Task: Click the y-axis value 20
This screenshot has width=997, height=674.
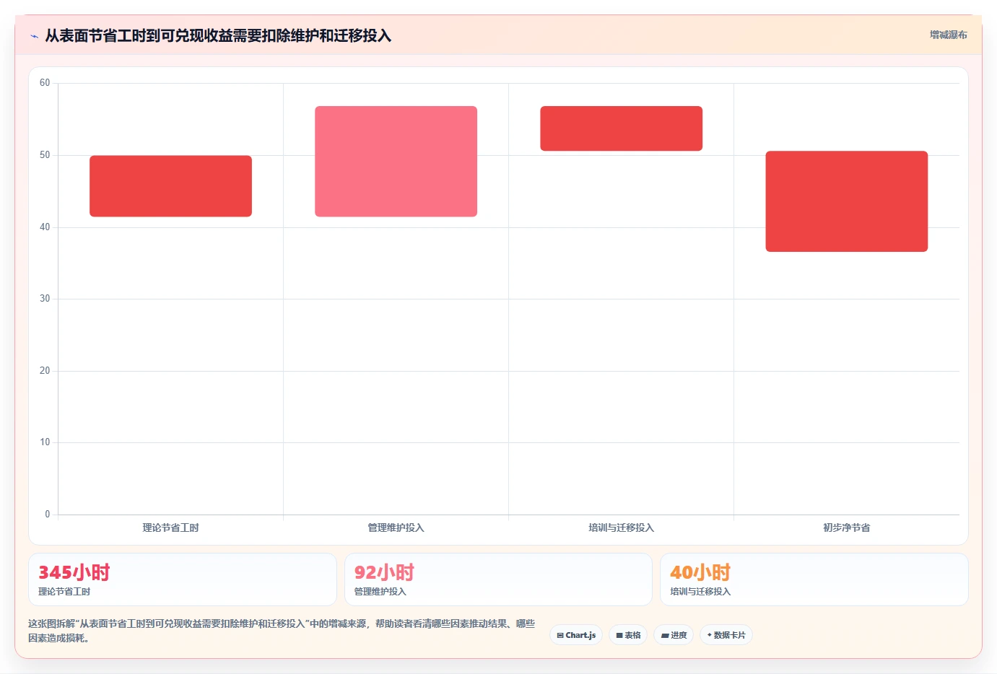Action: click(x=45, y=371)
